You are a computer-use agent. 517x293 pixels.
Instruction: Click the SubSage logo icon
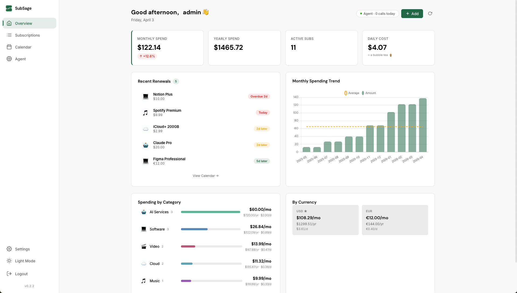9,8
